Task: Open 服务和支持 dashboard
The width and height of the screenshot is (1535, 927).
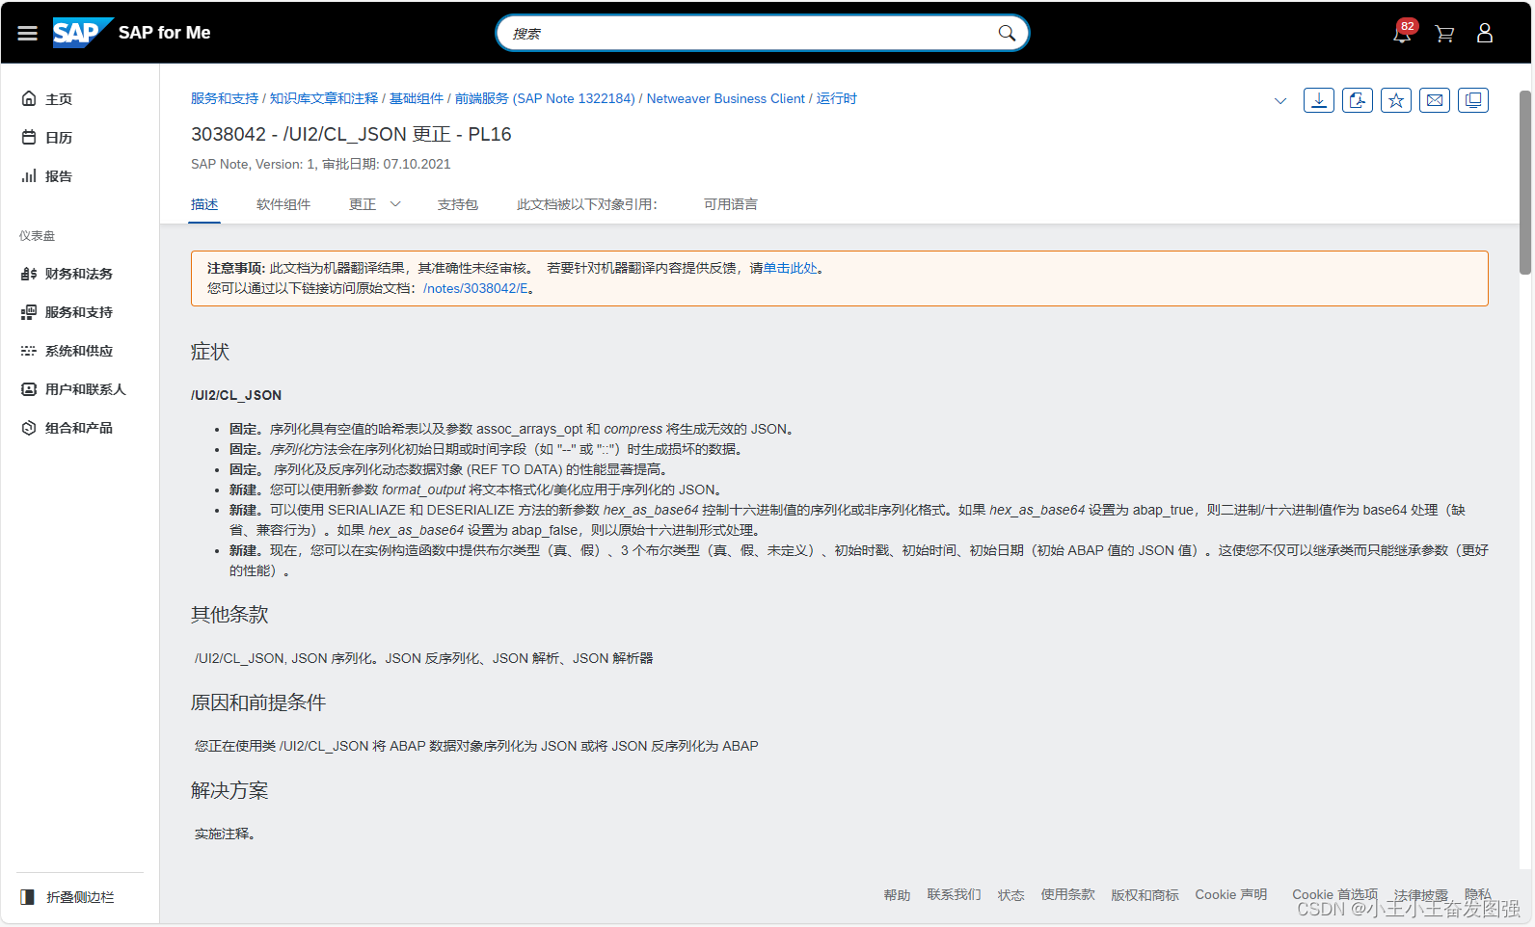Action: pos(79,312)
